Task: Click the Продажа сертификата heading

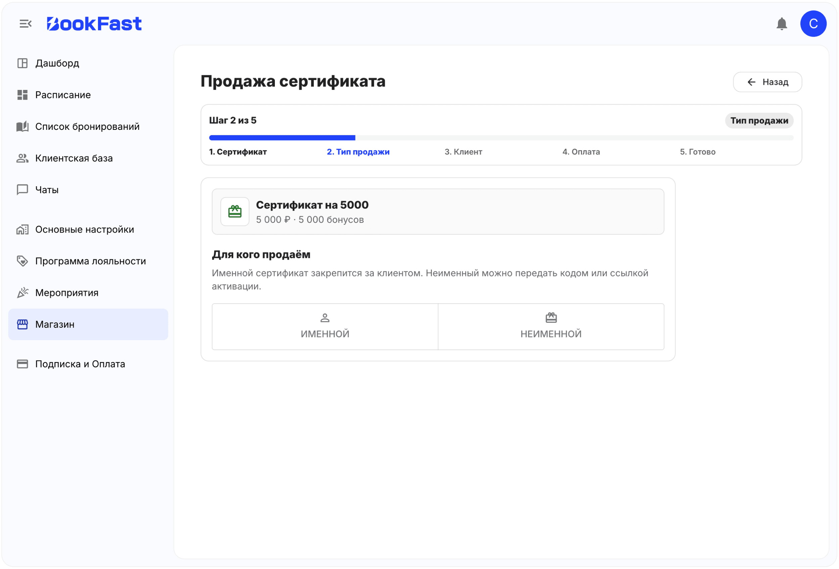Action: (x=293, y=81)
